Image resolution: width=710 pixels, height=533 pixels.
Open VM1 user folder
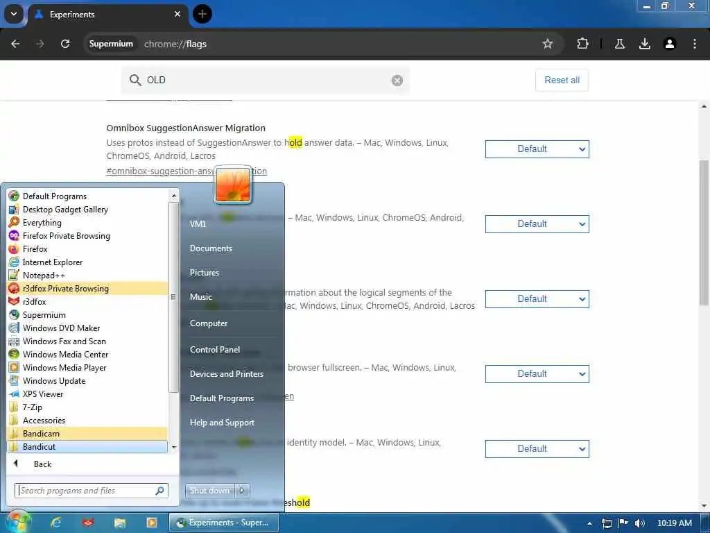[198, 224]
